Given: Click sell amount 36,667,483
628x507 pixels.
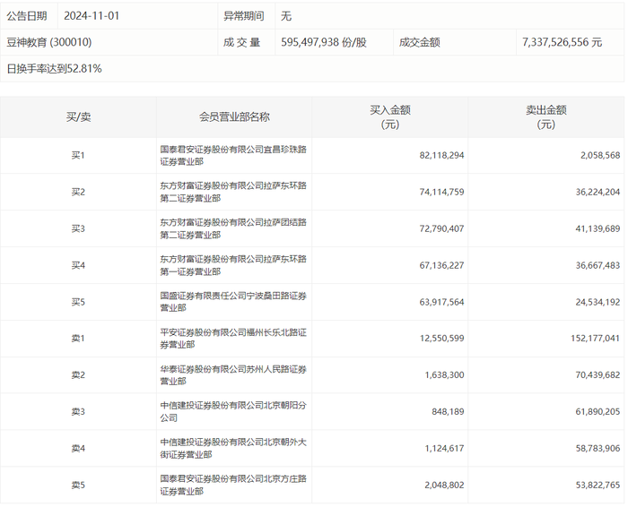Looking at the screenshot, I should [597, 266].
